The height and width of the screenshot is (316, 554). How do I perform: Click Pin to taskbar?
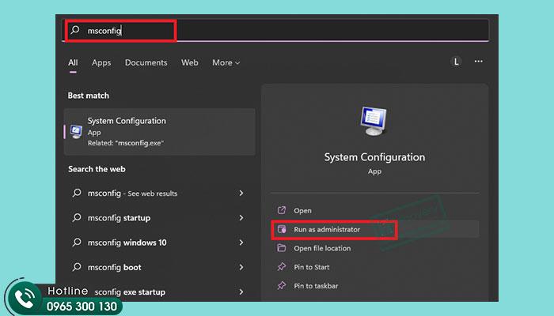375,286
